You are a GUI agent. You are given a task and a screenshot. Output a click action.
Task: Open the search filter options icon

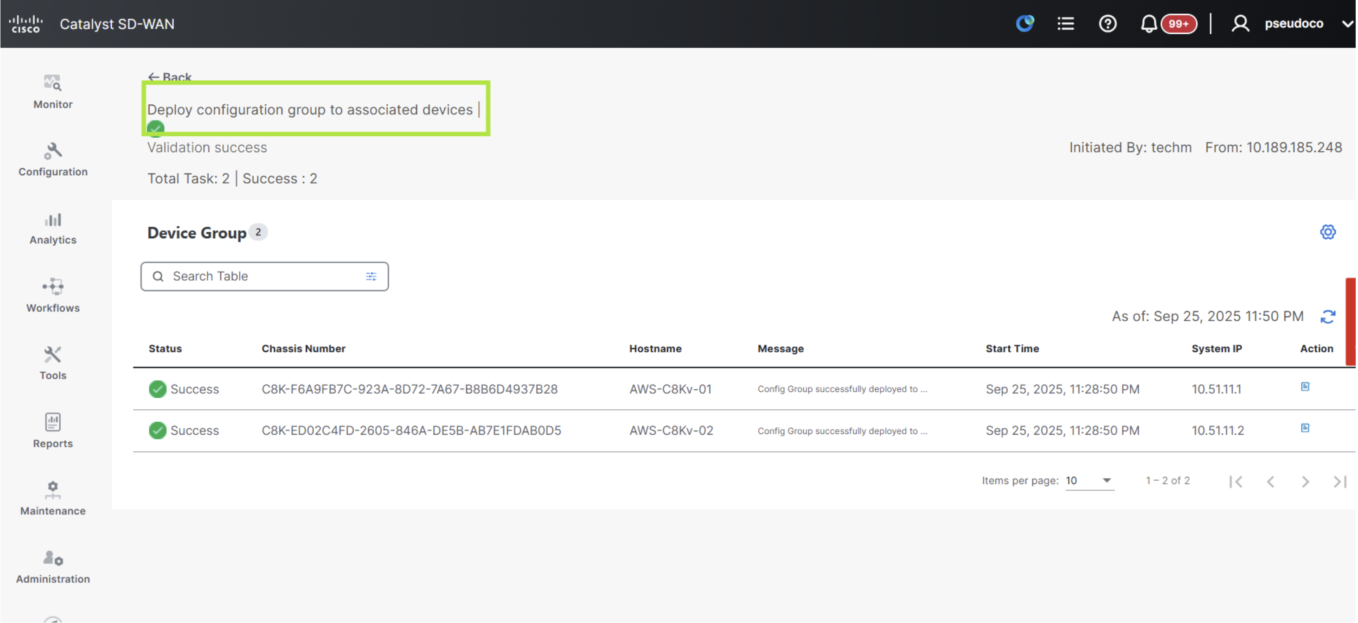tap(371, 276)
